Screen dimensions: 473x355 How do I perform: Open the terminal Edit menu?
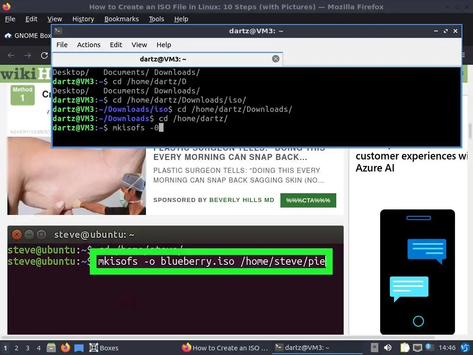116,45
